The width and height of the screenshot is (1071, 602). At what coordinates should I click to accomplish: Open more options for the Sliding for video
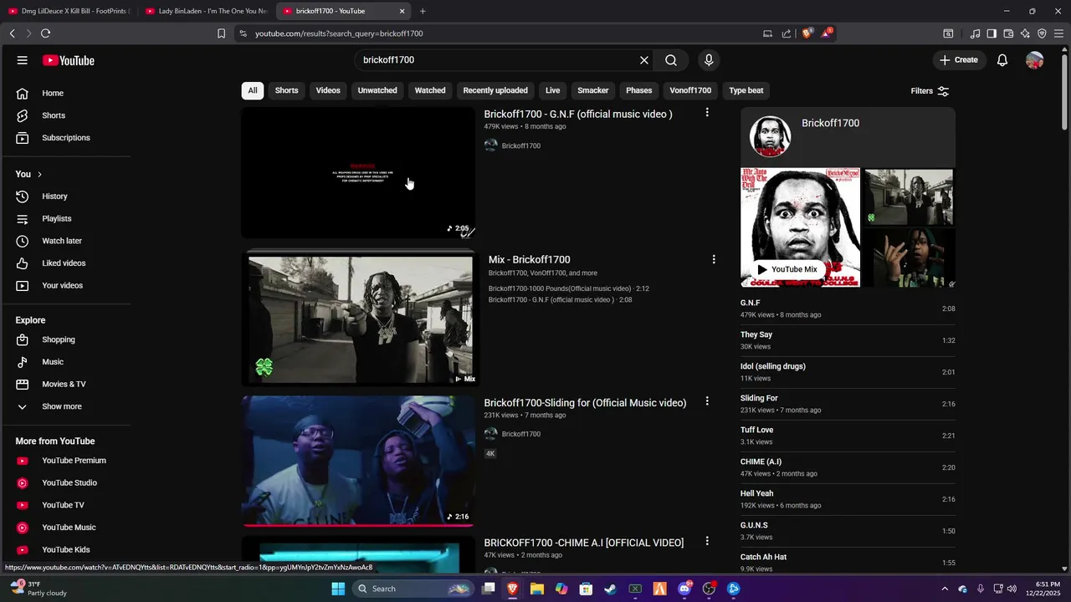coord(707,401)
